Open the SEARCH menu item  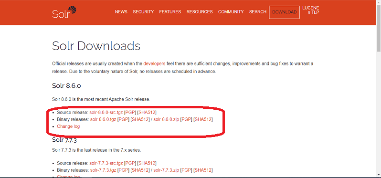pos(257,11)
